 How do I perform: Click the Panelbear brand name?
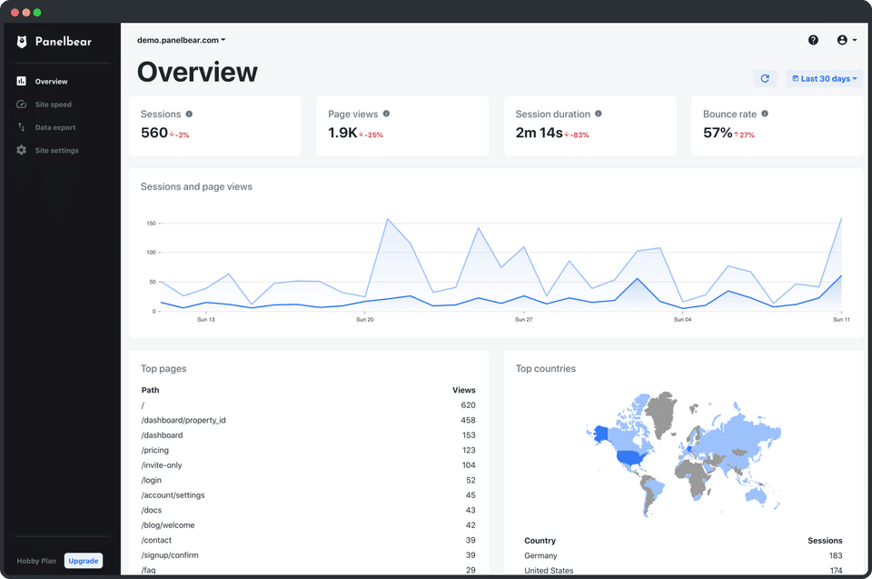pyautogui.click(x=64, y=42)
